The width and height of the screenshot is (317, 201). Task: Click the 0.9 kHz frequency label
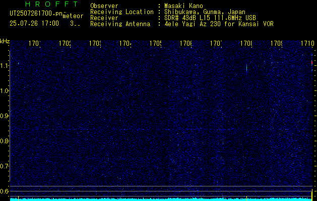click(x=5, y=116)
